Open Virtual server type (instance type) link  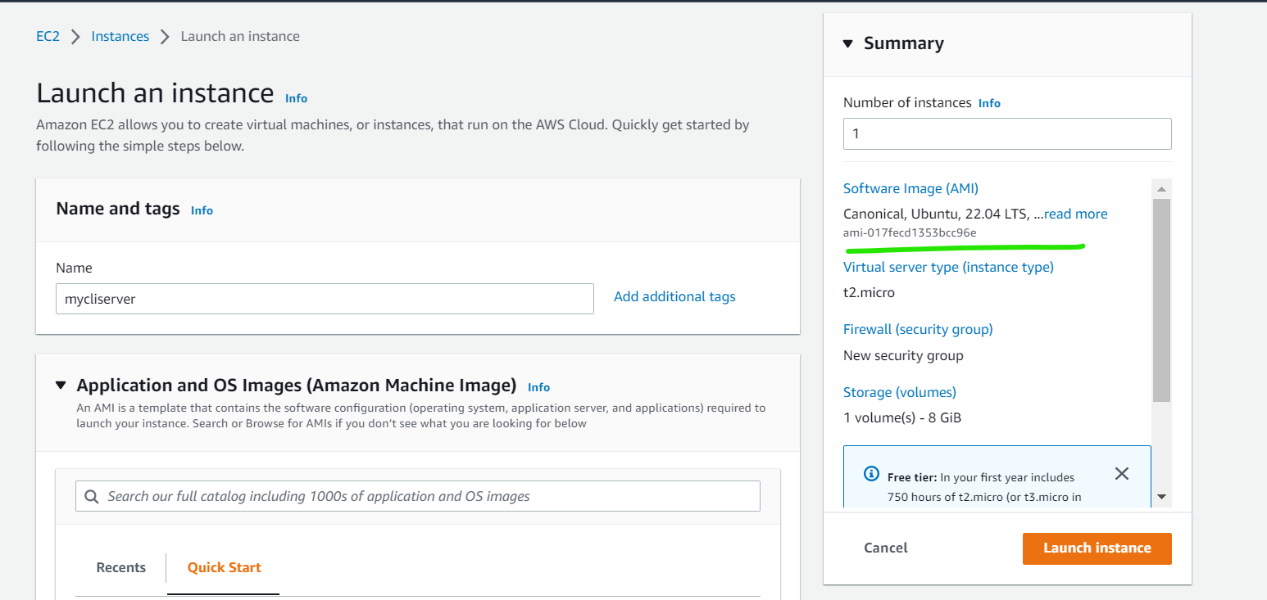(x=948, y=267)
